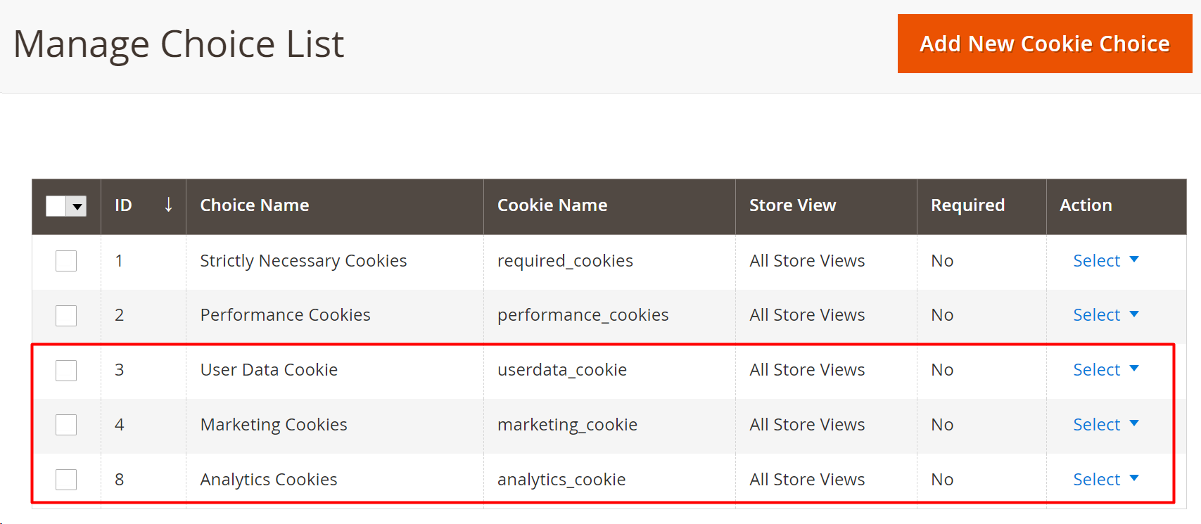The height and width of the screenshot is (524, 1201).
Task: Click Add New Cookie Choice button
Action: (x=1044, y=44)
